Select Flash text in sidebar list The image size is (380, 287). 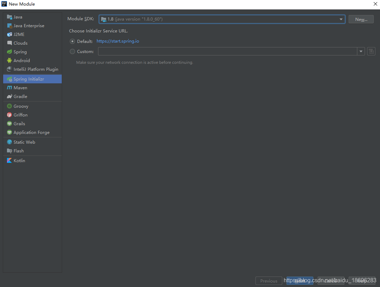pos(18,151)
